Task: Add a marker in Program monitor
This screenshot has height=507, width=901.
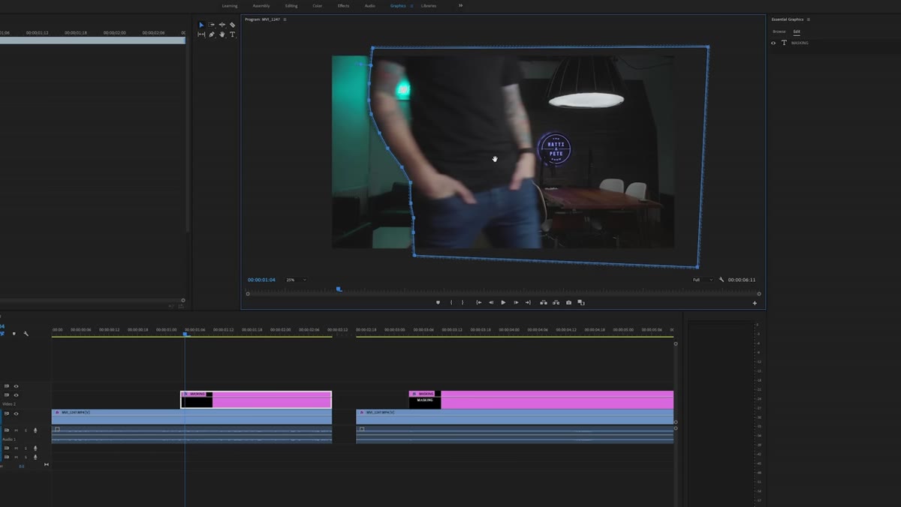Action: 438,302
